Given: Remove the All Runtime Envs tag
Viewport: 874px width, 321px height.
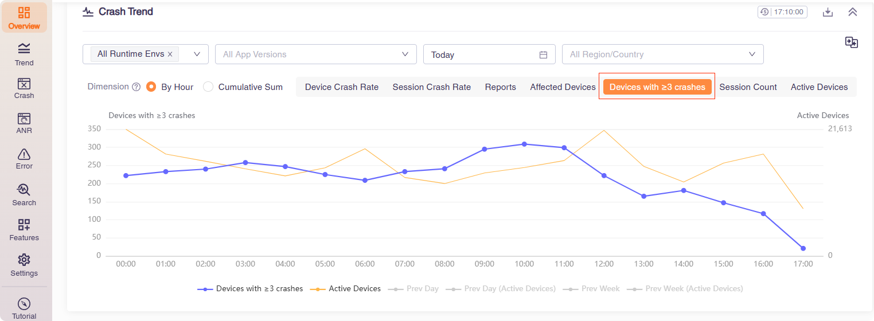Looking at the screenshot, I should click(170, 54).
